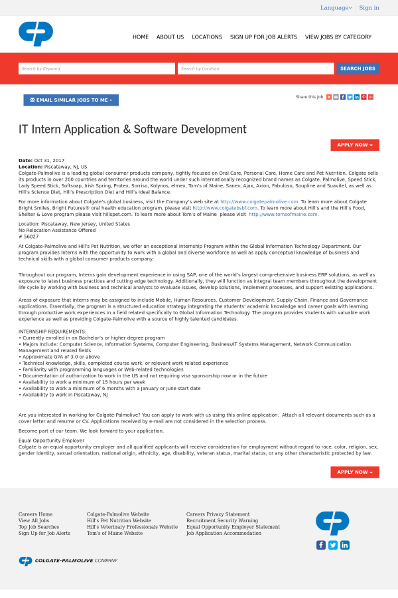
Task: Share this job on Facebook
Action: coord(343,97)
